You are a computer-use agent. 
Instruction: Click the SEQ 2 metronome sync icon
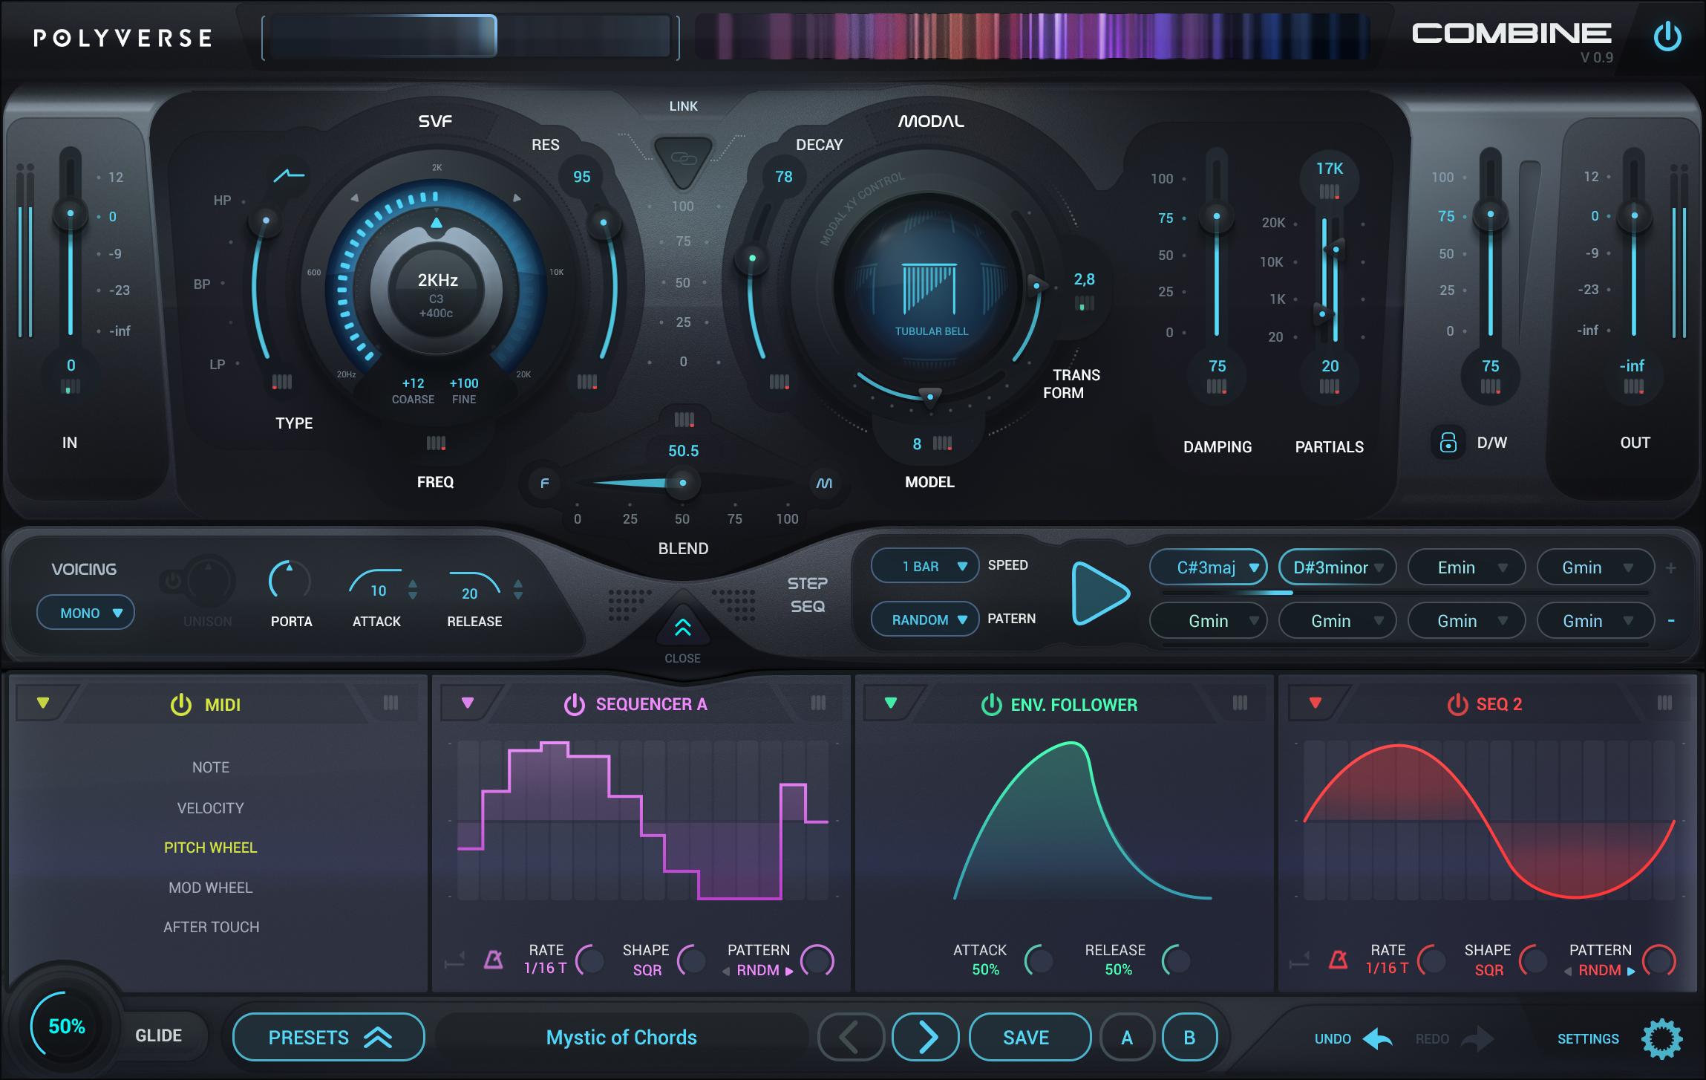click(x=1339, y=960)
